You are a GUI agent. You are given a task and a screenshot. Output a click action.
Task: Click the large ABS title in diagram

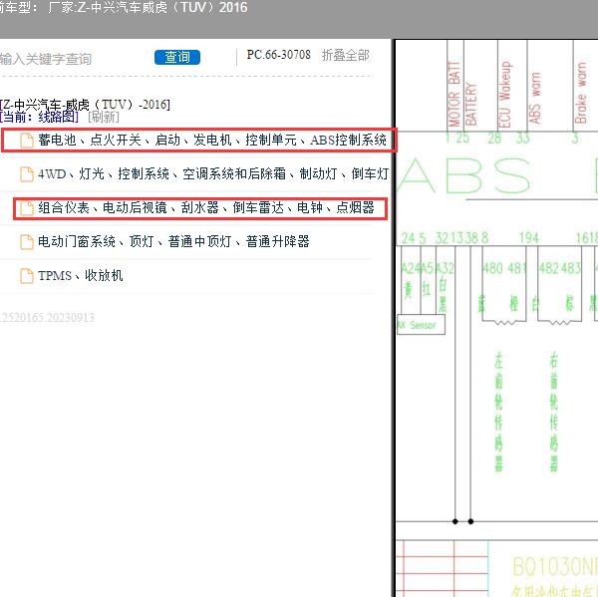[x=464, y=175]
